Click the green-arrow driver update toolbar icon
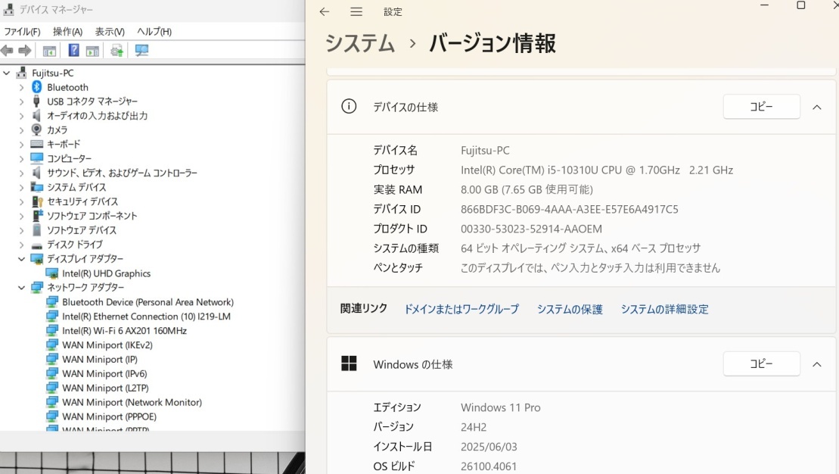This screenshot has height=474, width=839. [x=117, y=51]
